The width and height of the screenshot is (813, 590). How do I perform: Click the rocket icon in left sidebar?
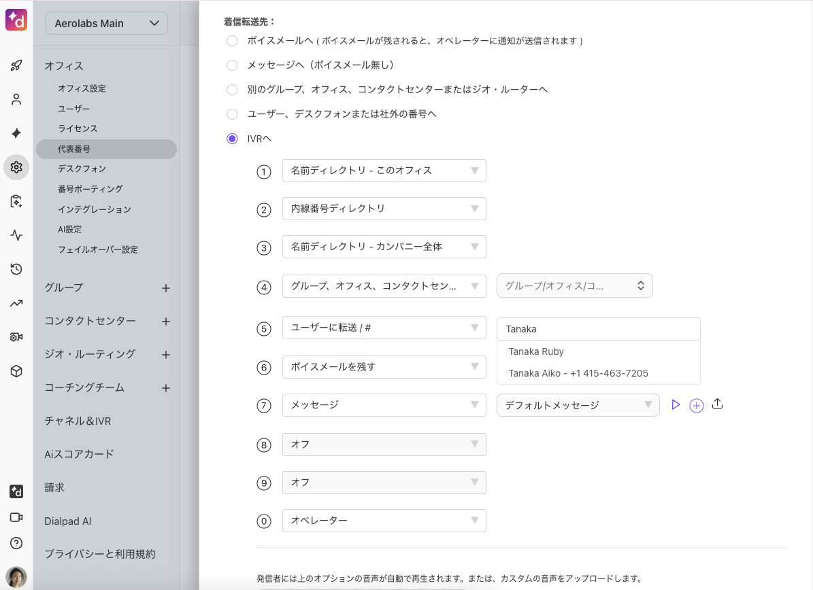click(x=16, y=66)
